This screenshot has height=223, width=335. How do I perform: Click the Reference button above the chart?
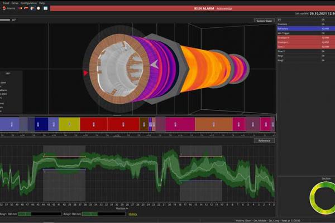[264, 140]
